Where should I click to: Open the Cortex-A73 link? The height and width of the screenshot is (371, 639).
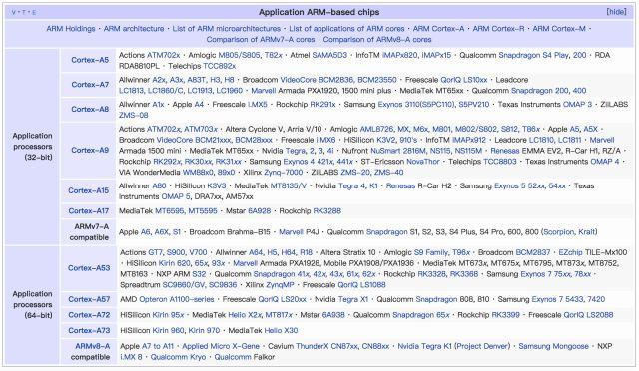point(89,330)
